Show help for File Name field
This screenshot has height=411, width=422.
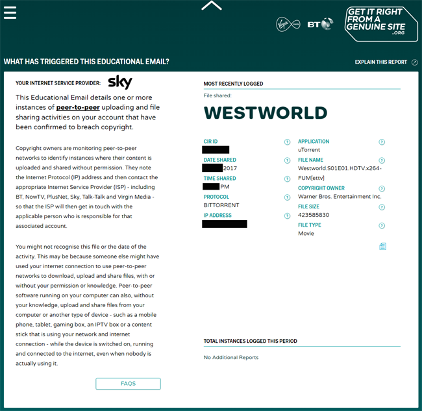[x=382, y=160]
